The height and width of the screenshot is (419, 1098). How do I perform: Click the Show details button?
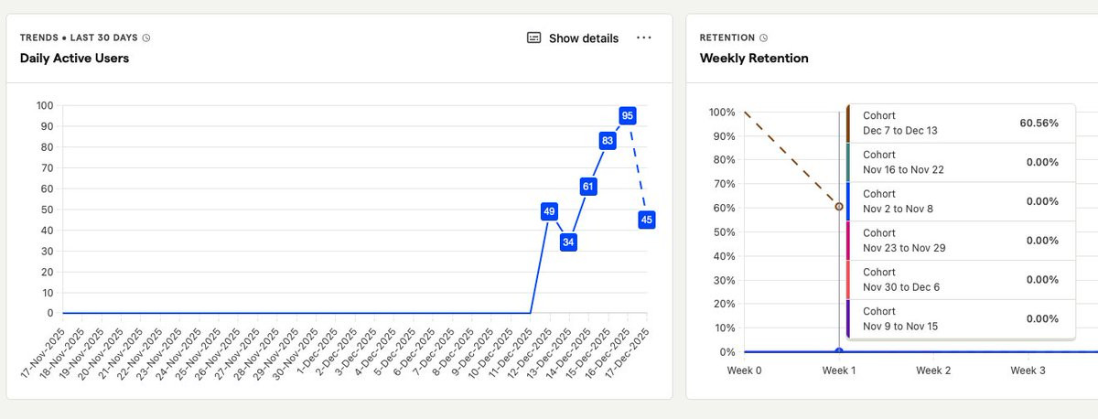[x=573, y=38]
